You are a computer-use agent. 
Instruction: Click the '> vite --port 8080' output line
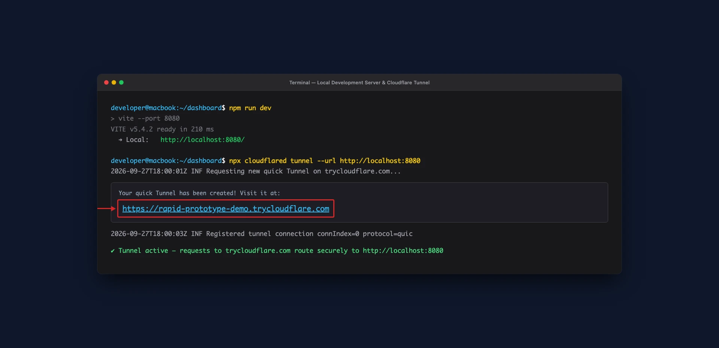coord(145,118)
